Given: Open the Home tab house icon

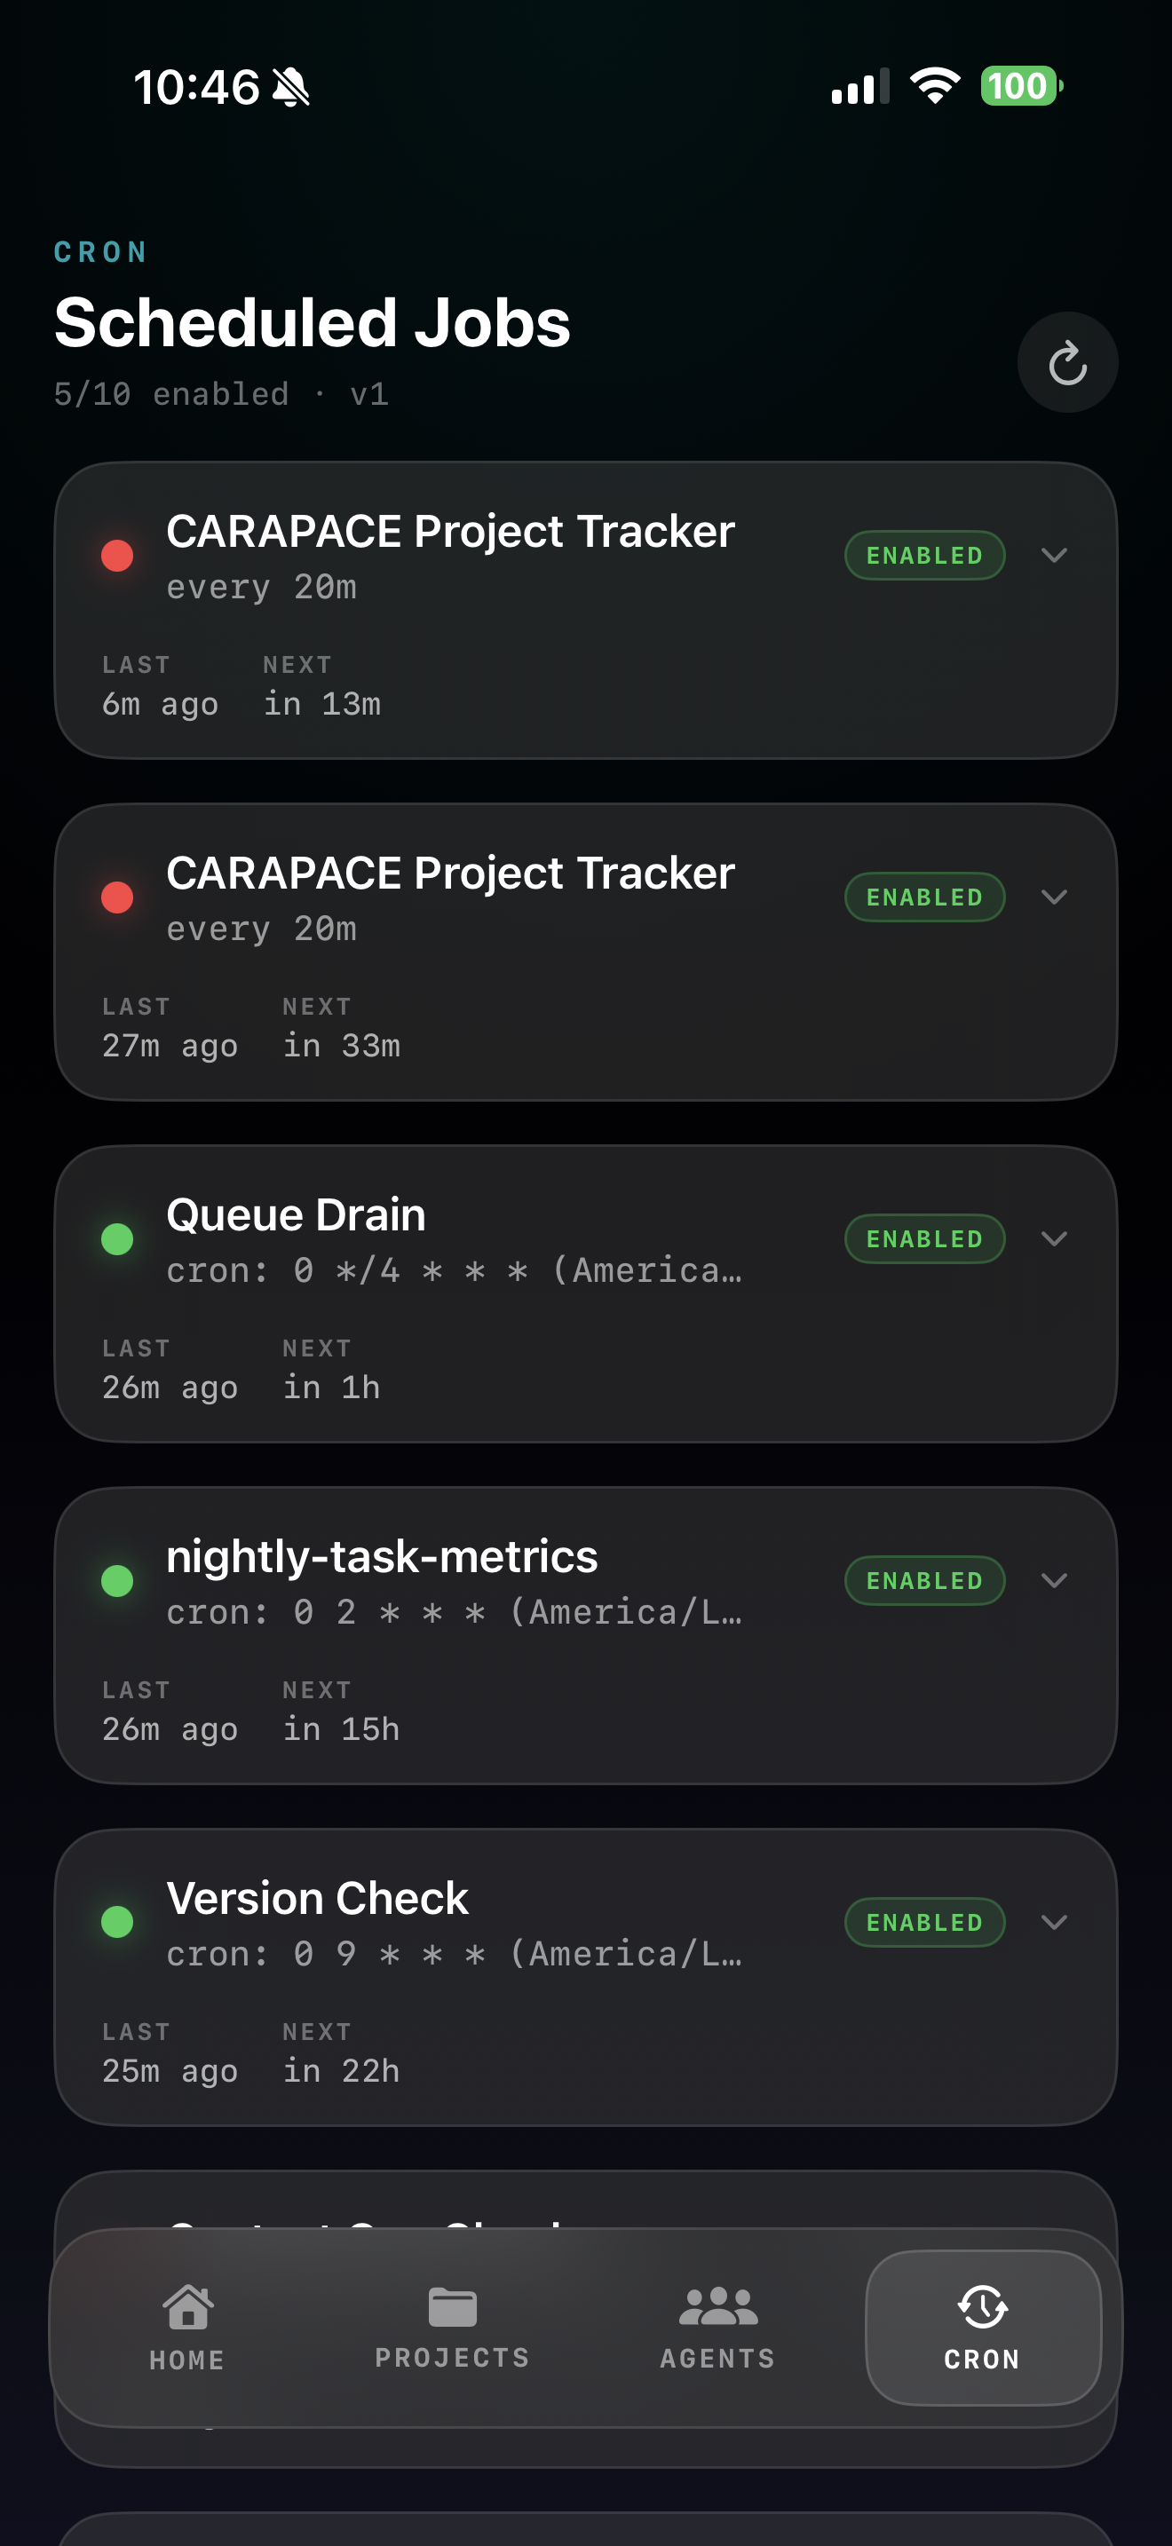Looking at the screenshot, I should pyautogui.click(x=186, y=2308).
